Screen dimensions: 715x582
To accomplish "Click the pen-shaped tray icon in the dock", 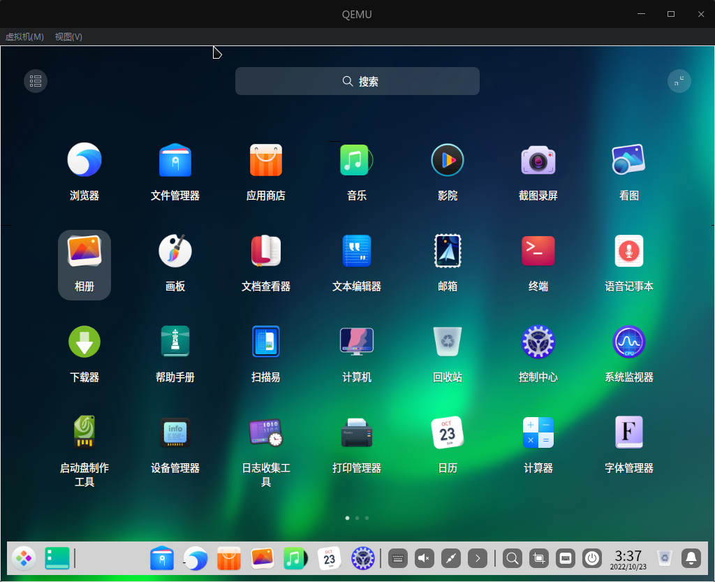I will 451,558.
